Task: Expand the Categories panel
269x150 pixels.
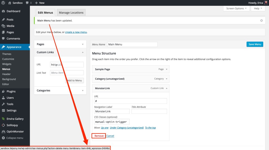Action: point(83,90)
